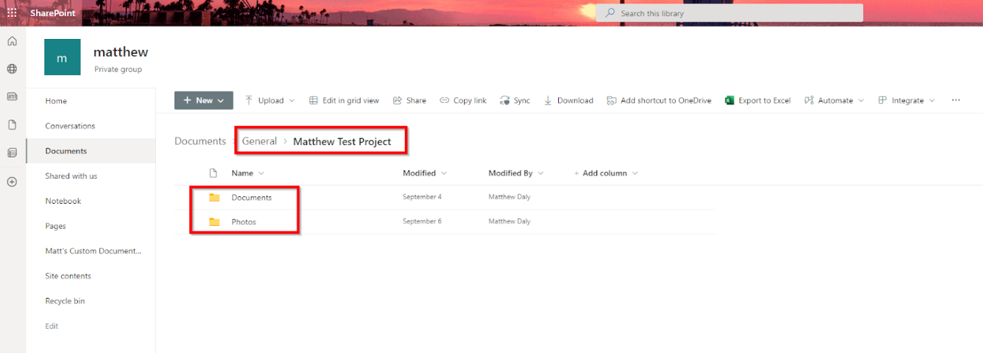Image resolution: width=983 pixels, height=353 pixels.
Task: Open My lists icon in left rail
Action: tap(12, 153)
